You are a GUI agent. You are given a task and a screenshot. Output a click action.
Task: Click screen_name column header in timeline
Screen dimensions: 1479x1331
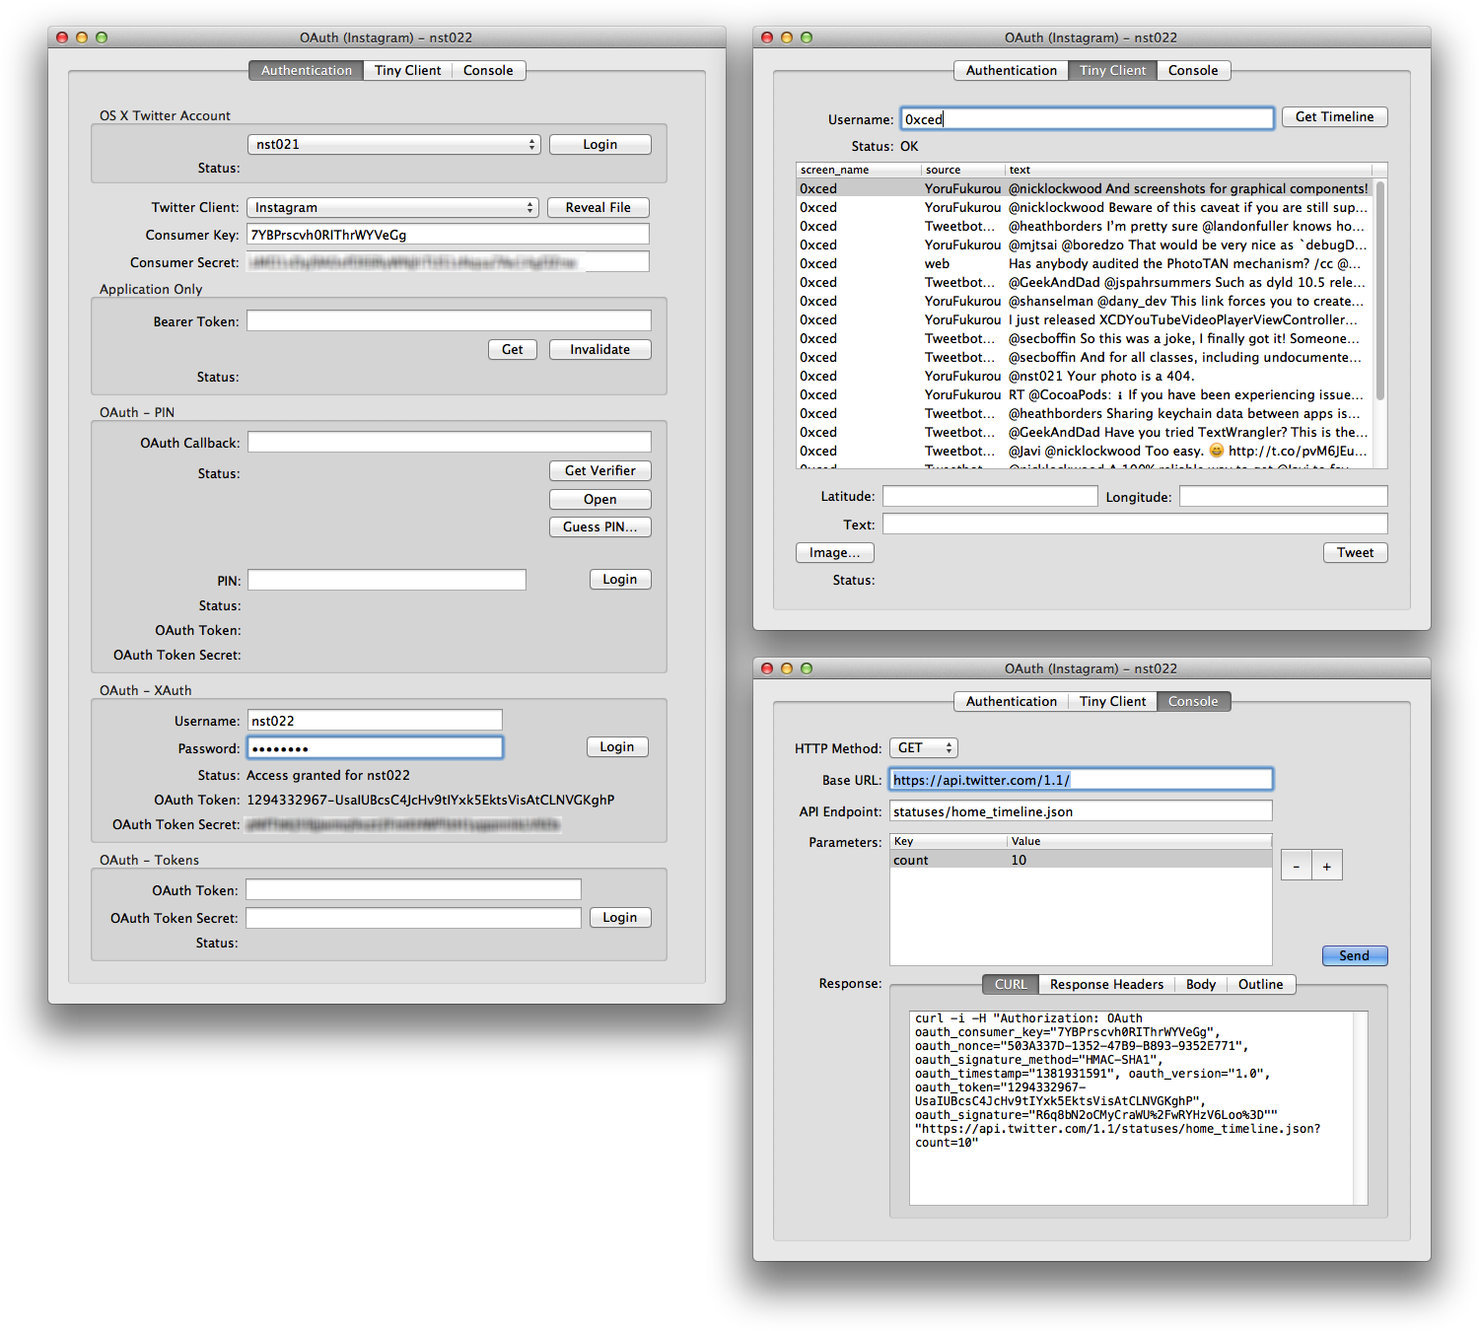click(858, 170)
